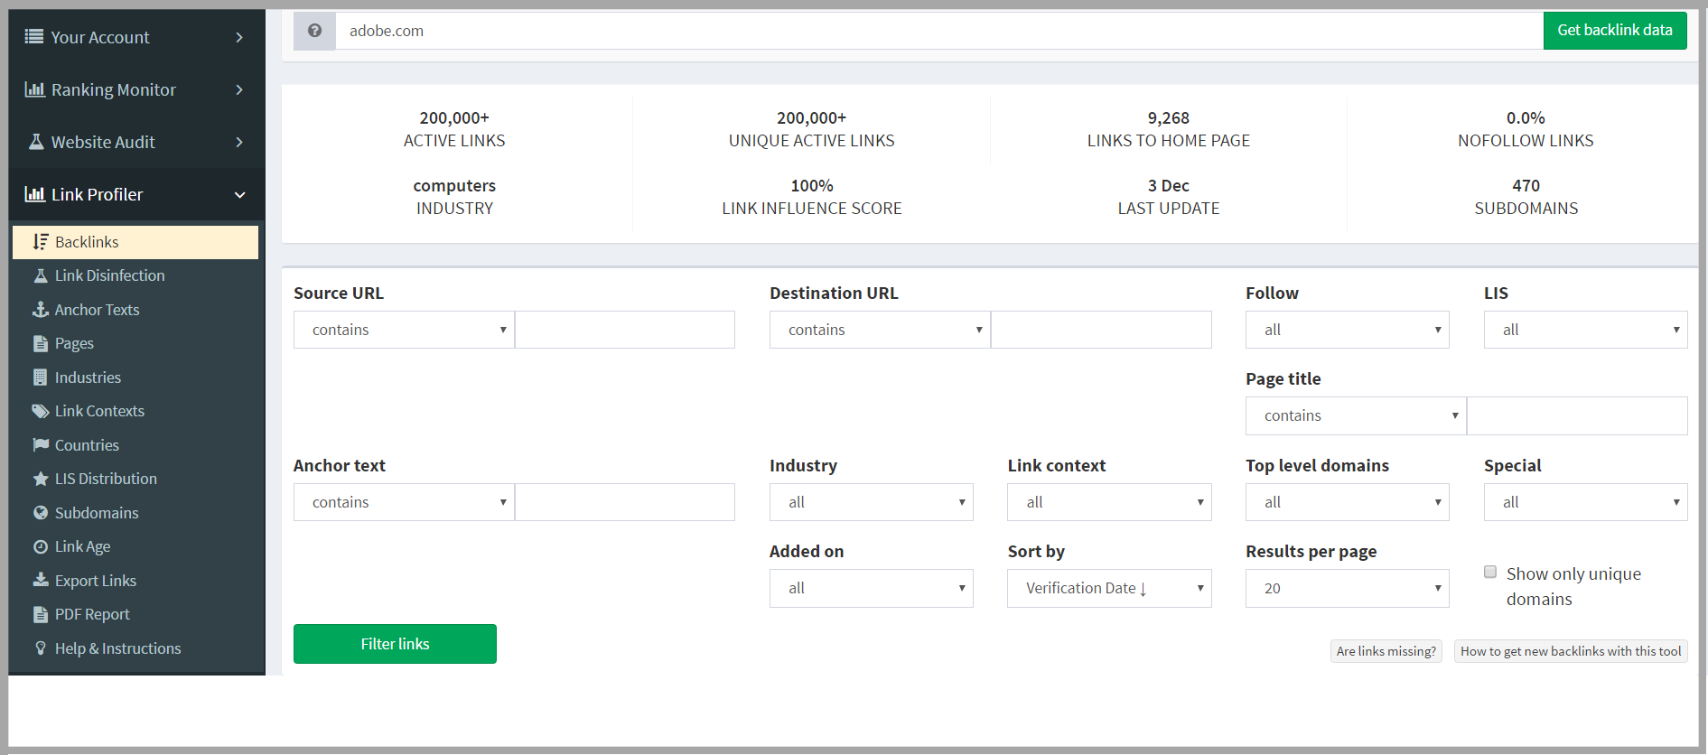Open the Follow dropdown
The height and width of the screenshot is (755, 1708).
[1347, 330]
